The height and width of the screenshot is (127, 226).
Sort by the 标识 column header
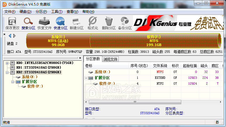pyautogui.click(x=175, y=66)
